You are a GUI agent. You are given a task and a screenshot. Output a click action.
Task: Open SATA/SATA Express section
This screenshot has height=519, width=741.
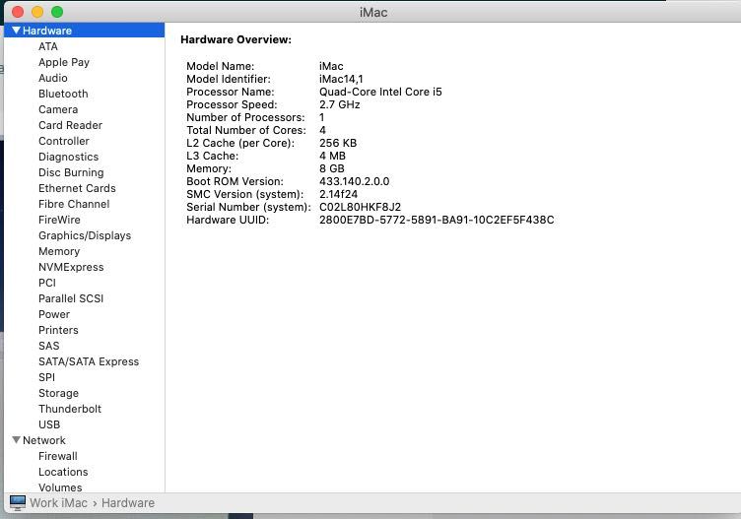point(89,361)
